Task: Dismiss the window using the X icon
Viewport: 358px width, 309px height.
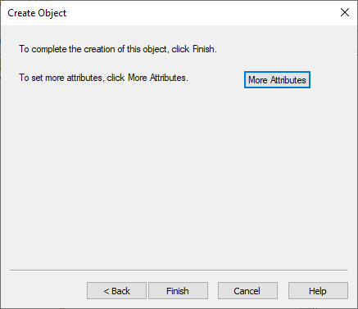Action: (345, 12)
